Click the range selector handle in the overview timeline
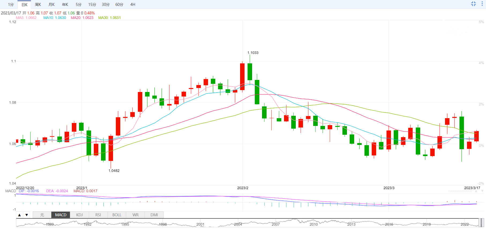The image size is (486, 235). pos(481,223)
